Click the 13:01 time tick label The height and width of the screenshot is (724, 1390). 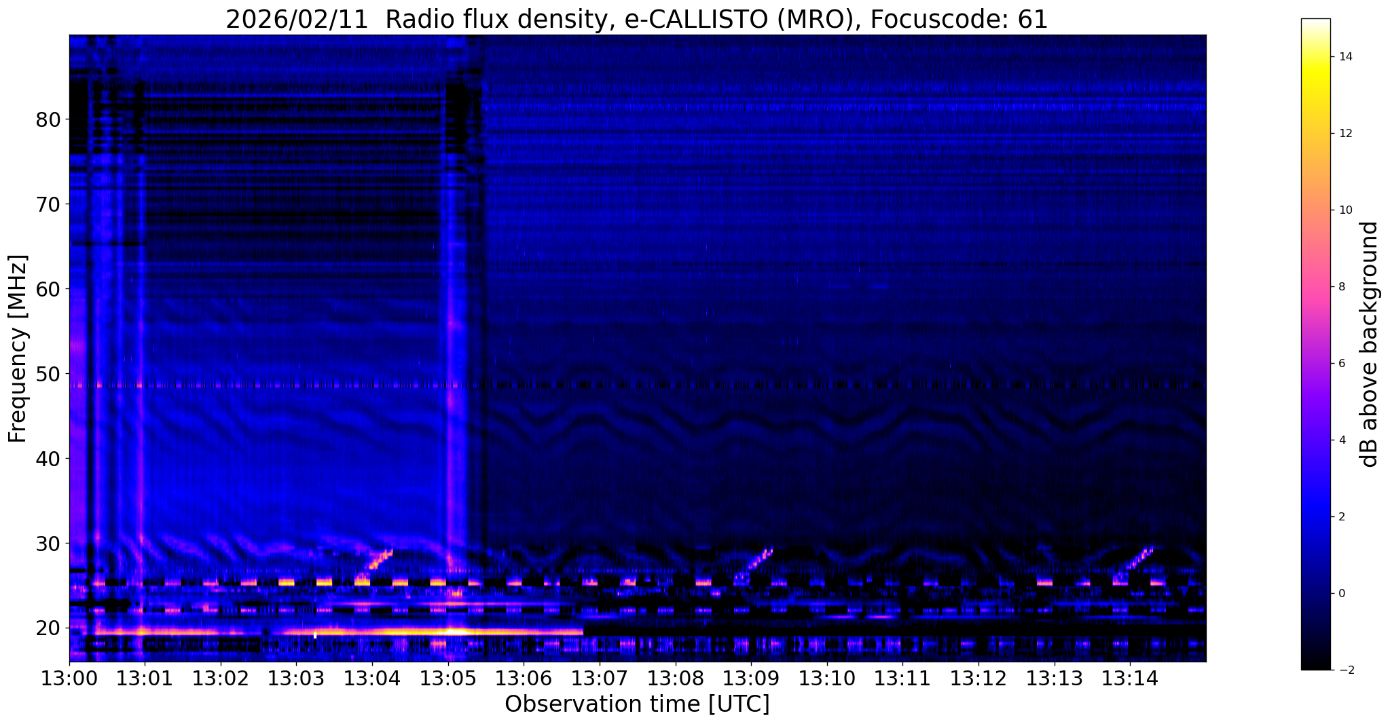pyautogui.click(x=145, y=679)
